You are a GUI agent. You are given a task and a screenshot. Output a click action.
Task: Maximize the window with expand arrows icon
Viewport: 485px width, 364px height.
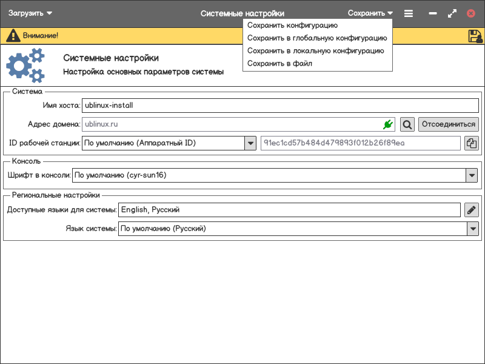[x=452, y=13]
